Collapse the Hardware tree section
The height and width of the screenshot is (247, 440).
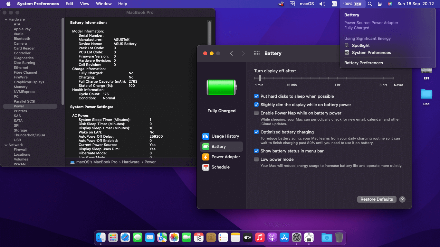pos(6,19)
